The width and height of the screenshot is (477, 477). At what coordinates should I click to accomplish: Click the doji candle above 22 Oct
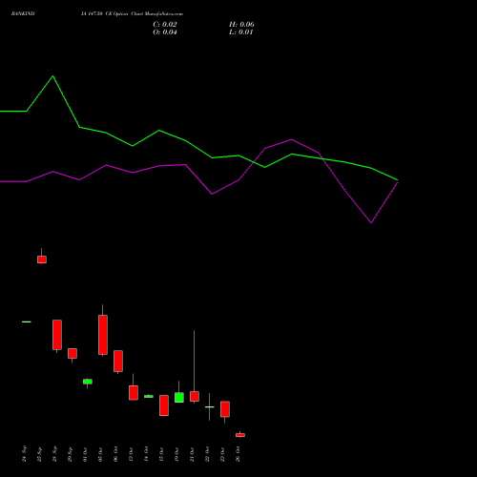(210, 407)
